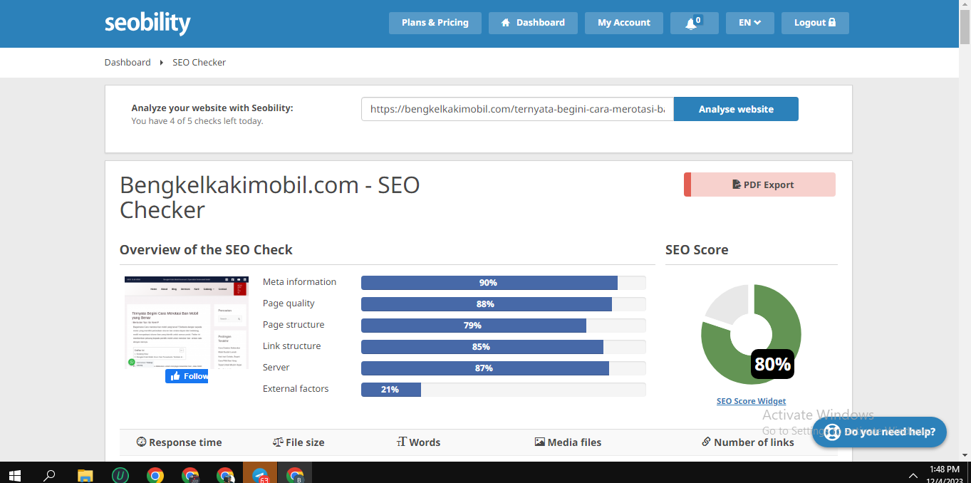Open the green U app in taskbar
Image resolution: width=971 pixels, height=483 pixels.
pos(120,474)
